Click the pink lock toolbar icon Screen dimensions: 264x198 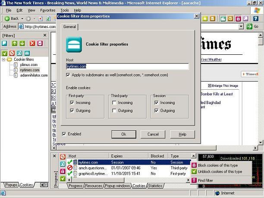238,19
